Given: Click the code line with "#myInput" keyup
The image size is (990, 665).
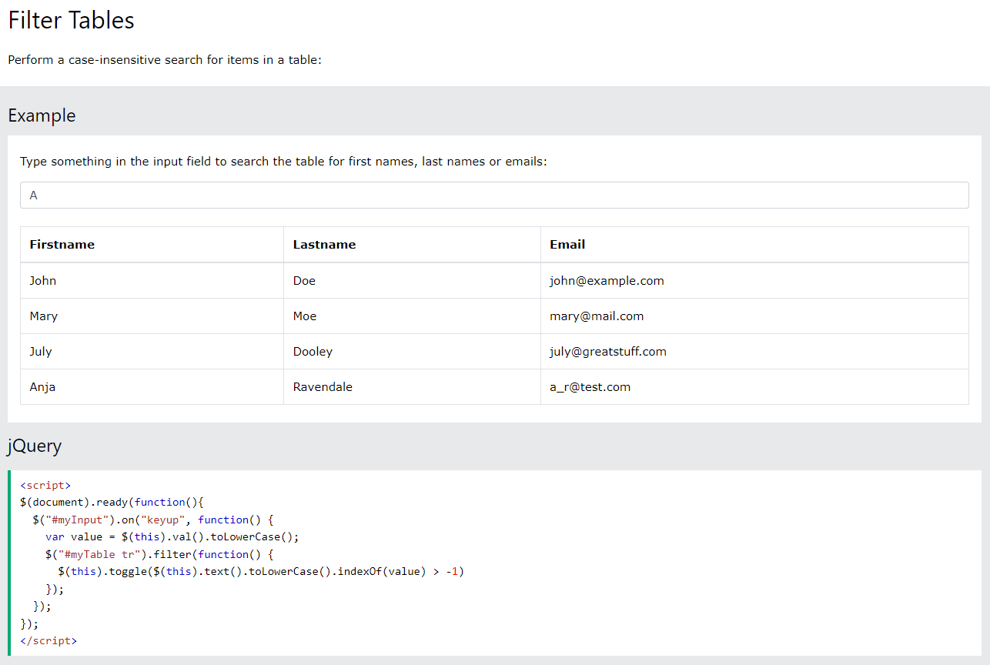Looking at the screenshot, I should coord(153,520).
